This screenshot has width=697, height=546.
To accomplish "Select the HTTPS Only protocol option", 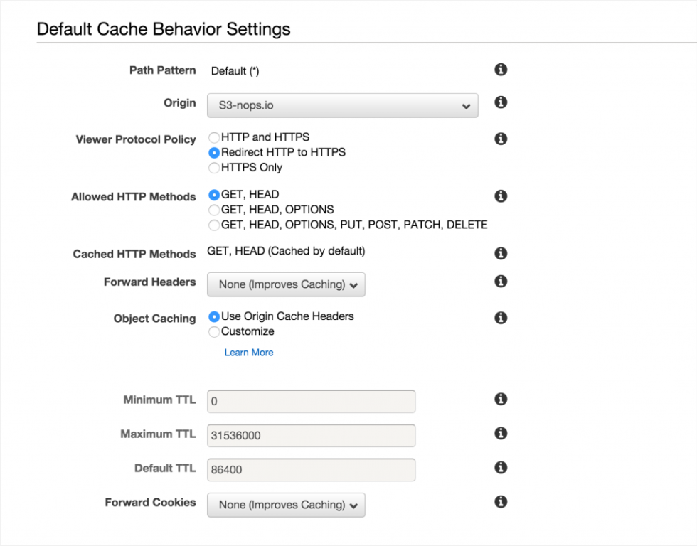I will (214, 168).
